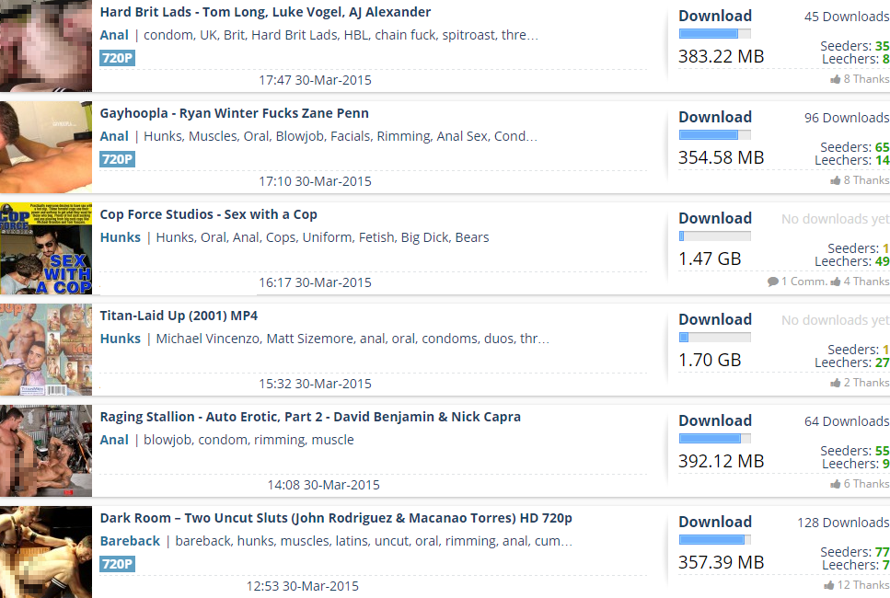Click the 64 Downloads count

[847, 421]
